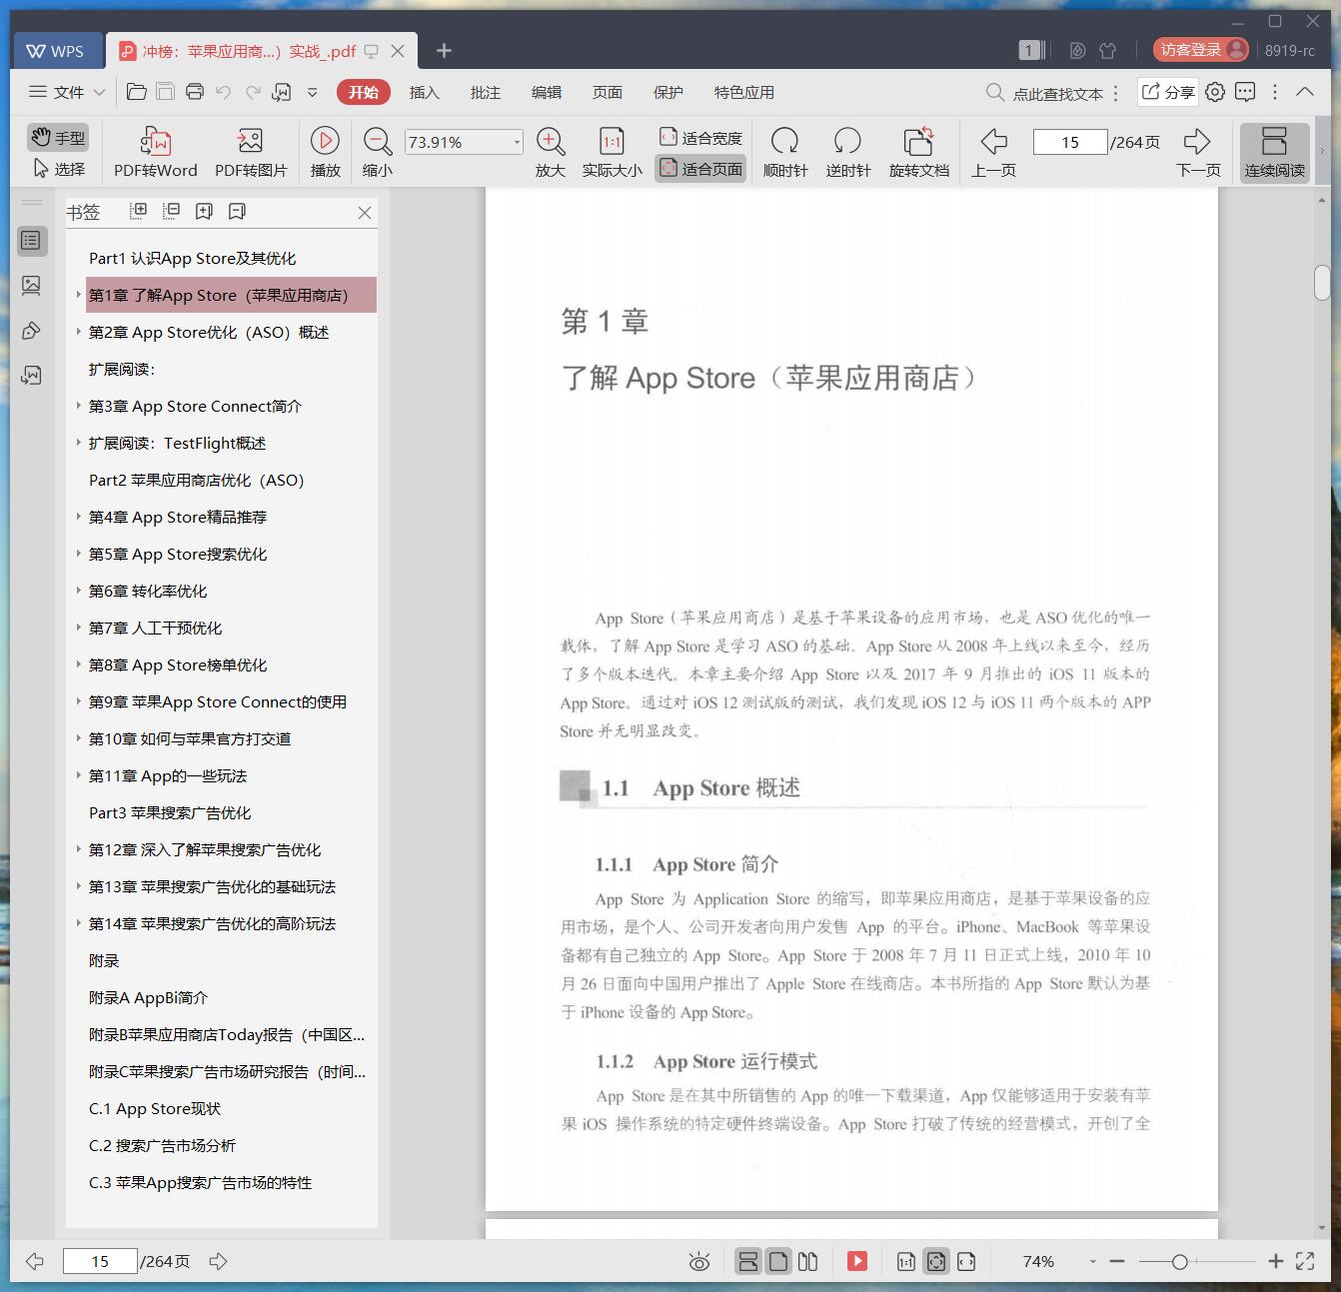This screenshot has height=1292, width=1341.
Task: Rotate page clockwise 顺时针
Action: pyautogui.click(x=785, y=152)
